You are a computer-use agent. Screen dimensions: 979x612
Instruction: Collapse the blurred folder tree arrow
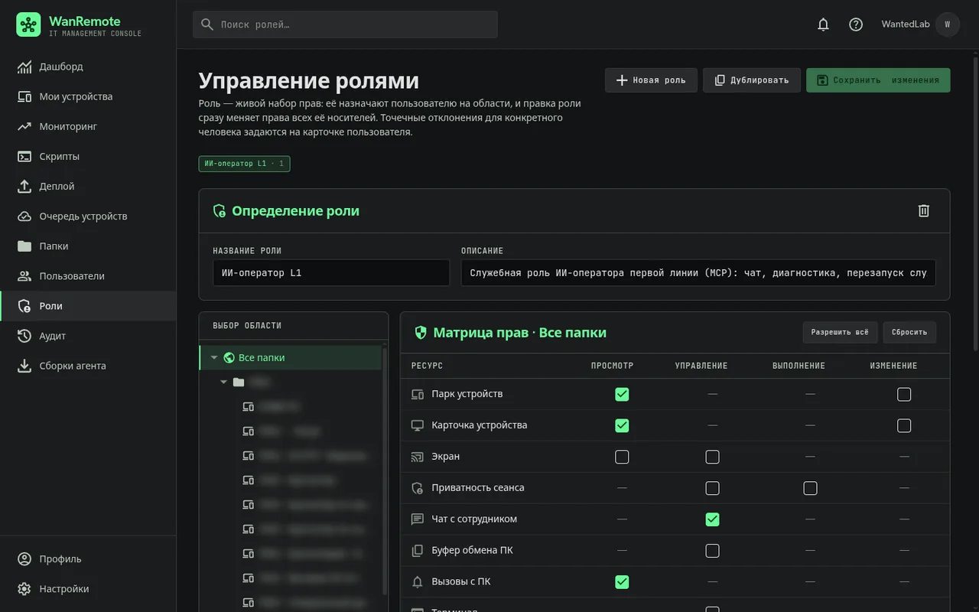(x=223, y=382)
